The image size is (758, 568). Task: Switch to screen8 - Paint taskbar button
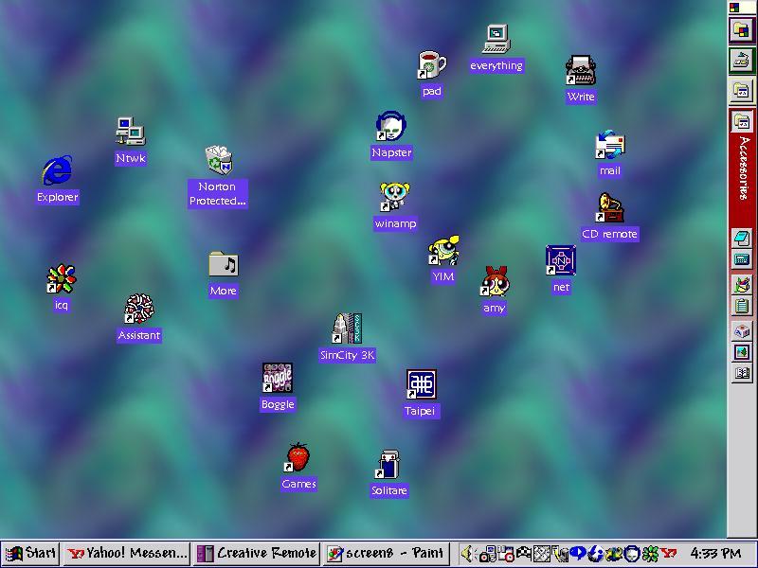(387, 553)
